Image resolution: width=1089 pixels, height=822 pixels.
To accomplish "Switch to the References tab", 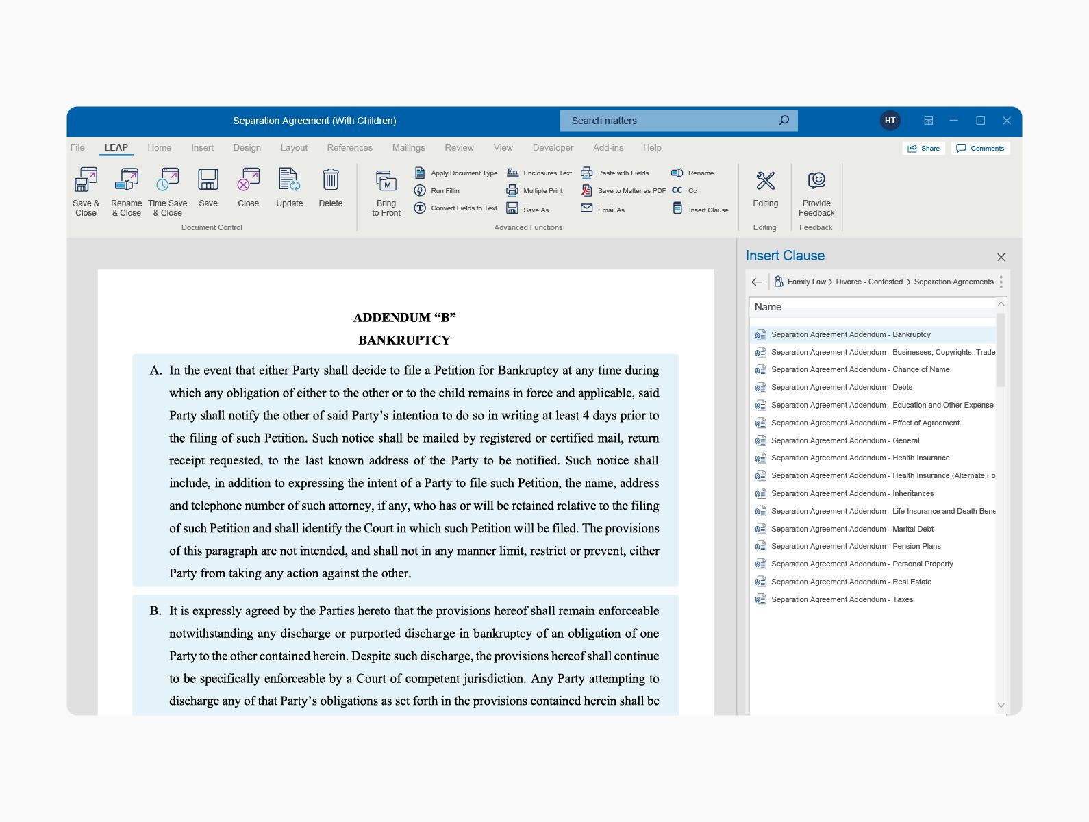I will (350, 147).
